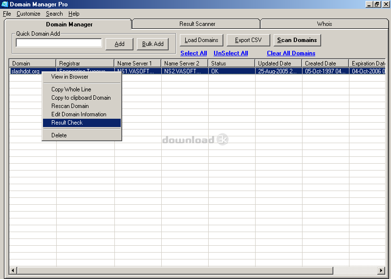Click the Select All link
The image size is (391, 279).
[194, 53]
